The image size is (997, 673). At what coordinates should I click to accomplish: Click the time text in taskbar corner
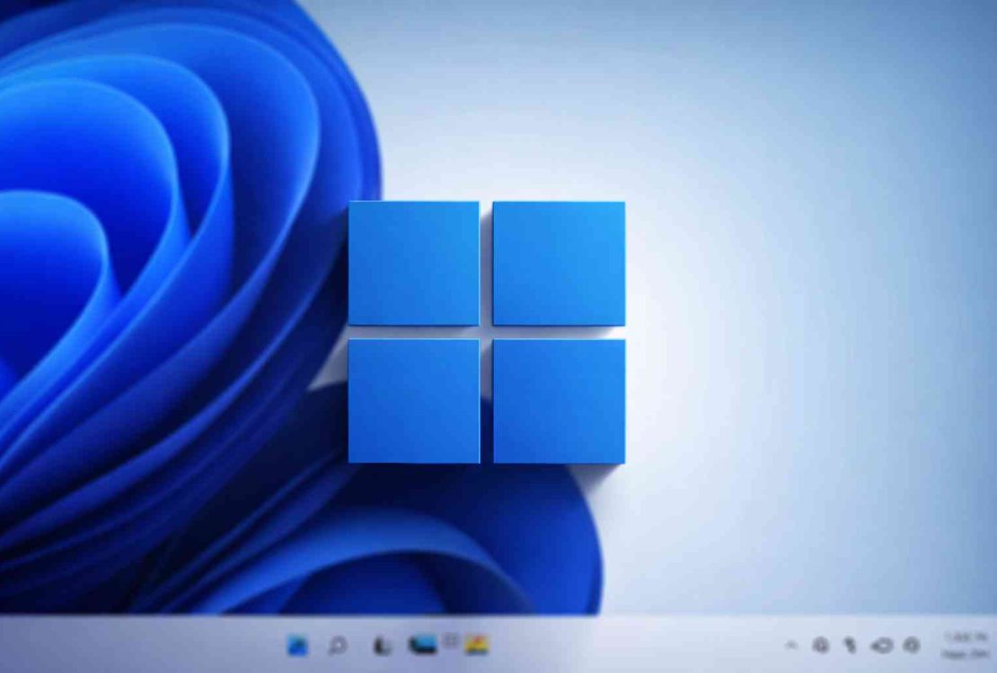[966, 637]
